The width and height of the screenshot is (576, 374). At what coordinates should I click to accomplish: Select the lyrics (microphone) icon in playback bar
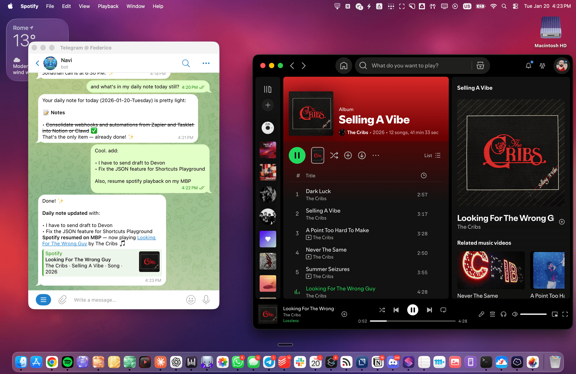481,314
